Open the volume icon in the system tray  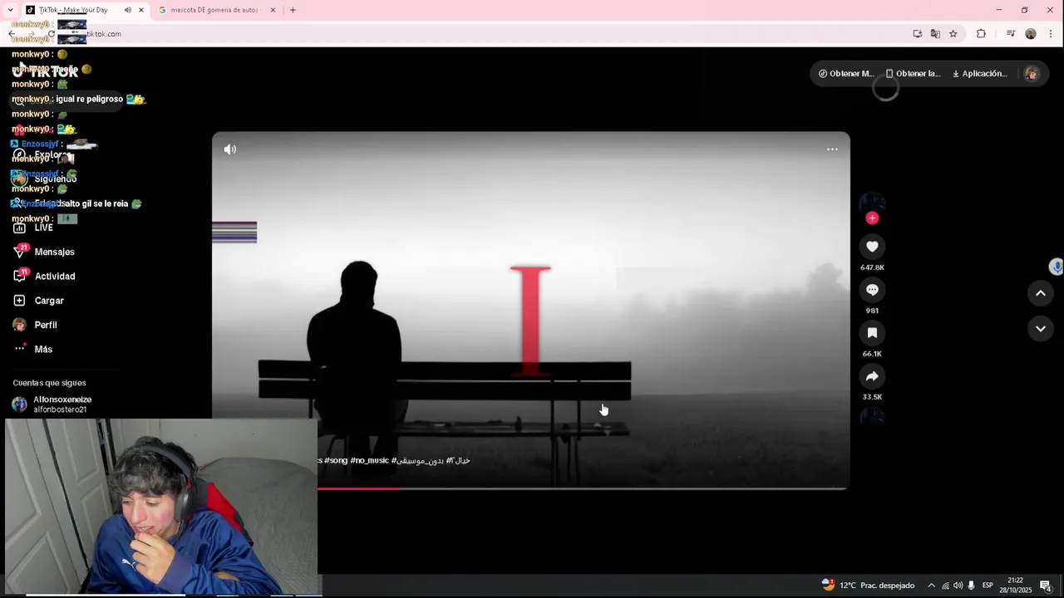(958, 586)
